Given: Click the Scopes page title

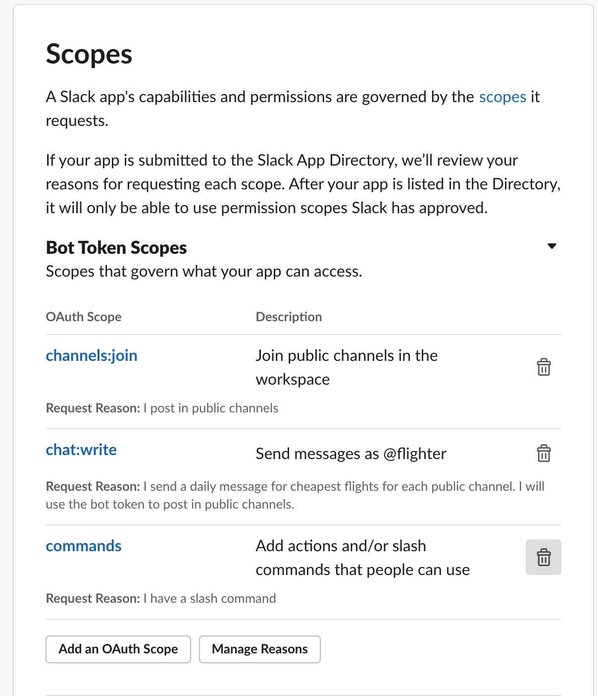Looking at the screenshot, I should coord(89,54).
